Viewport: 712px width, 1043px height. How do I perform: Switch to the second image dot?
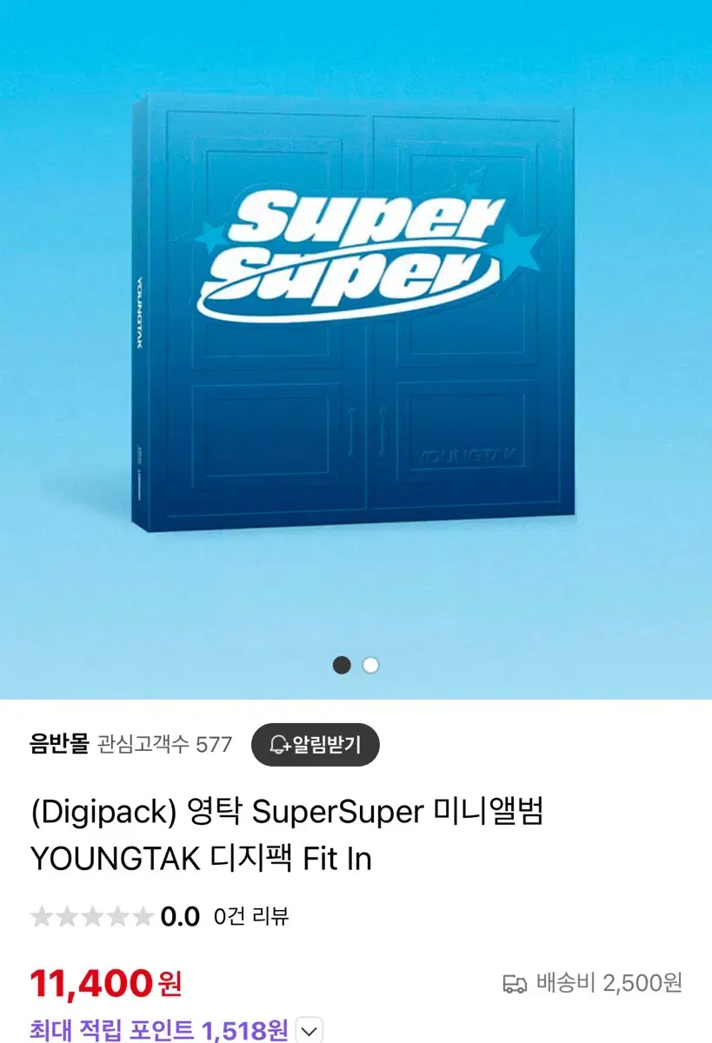371,665
